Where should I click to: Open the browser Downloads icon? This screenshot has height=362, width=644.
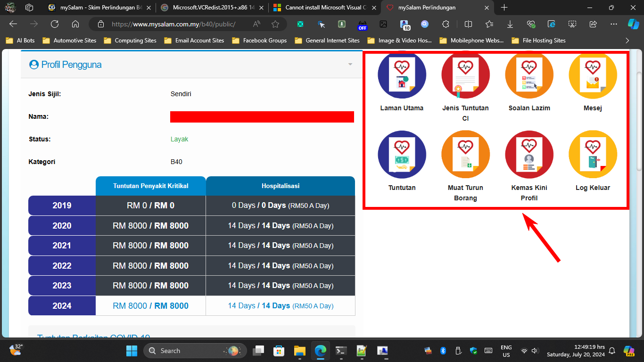[x=510, y=24]
